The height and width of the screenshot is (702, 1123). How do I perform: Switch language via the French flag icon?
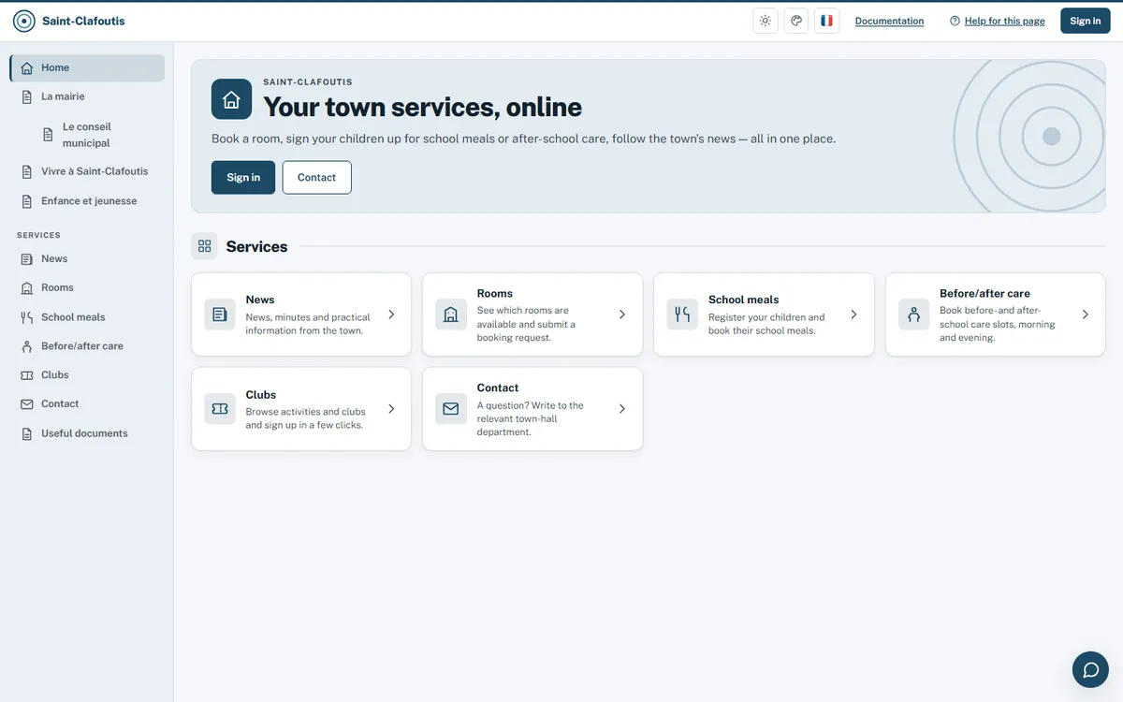pos(826,21)
